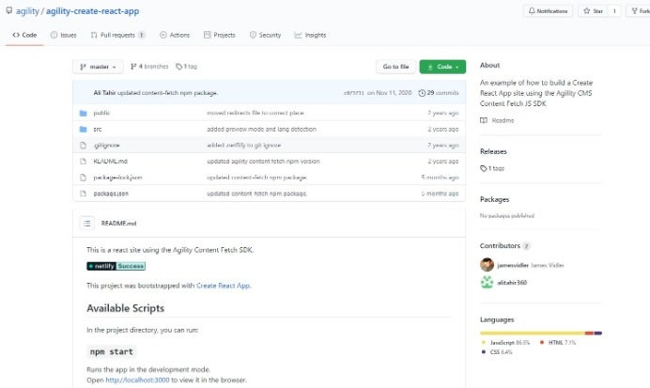
Task: View the Security tab
Action: click(x=265, y=35)
